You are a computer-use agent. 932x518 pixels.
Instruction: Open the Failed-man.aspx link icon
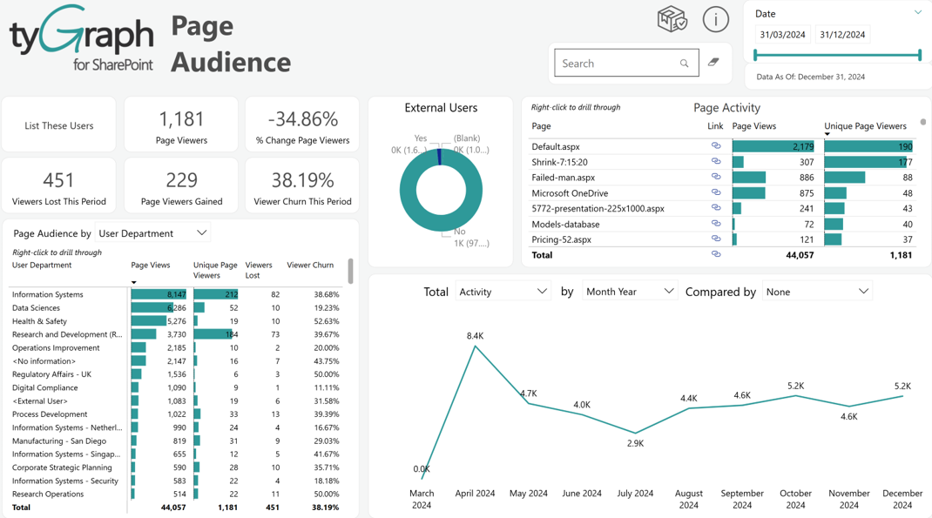coord(716,177)
